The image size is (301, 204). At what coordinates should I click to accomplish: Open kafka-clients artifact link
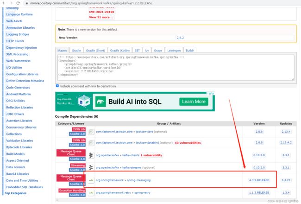(x=131, y=155)
